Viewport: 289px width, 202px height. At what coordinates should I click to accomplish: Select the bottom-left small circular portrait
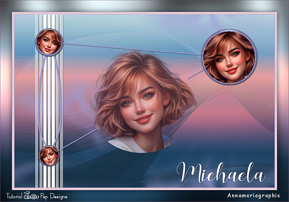click(x=49, y=155)
